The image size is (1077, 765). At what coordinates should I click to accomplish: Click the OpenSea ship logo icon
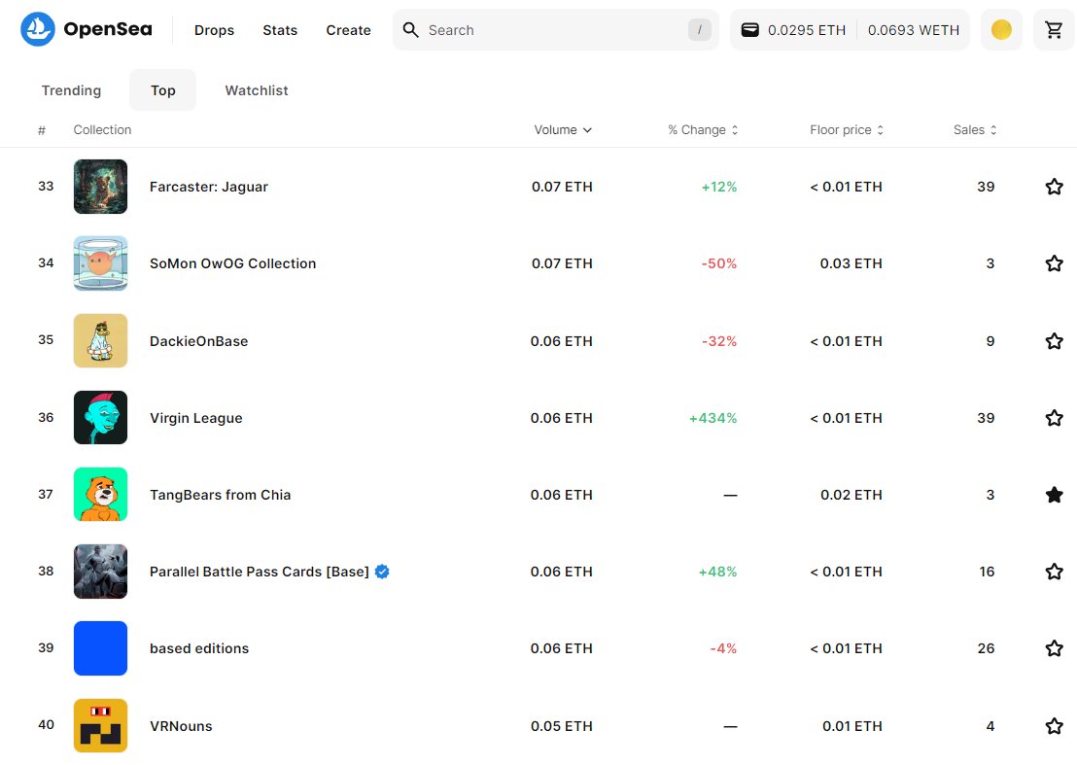pos(38,29)
